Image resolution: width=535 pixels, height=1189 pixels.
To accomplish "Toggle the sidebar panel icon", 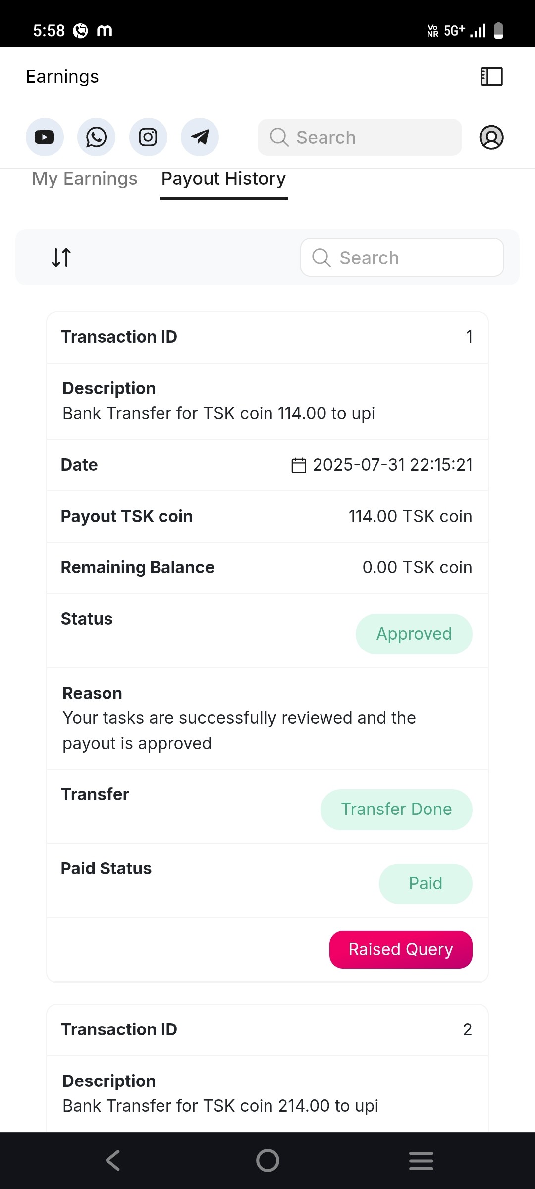I will click(491, 77).
